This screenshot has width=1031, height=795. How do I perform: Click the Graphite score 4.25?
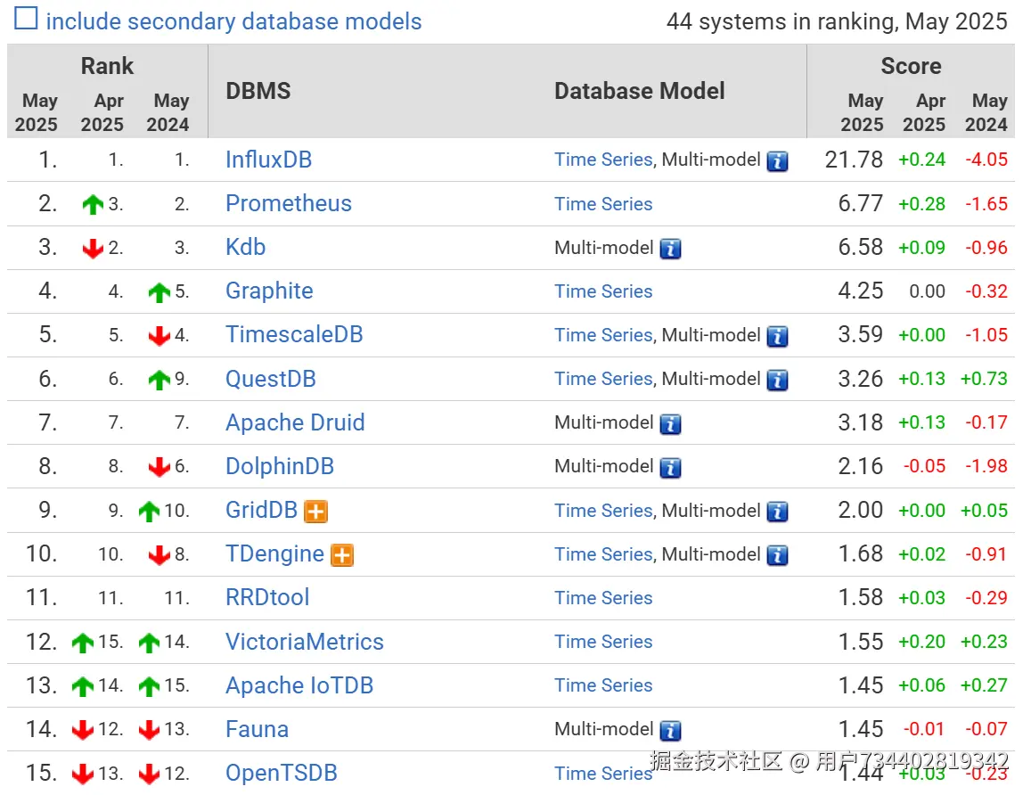(x=860, y=291)
